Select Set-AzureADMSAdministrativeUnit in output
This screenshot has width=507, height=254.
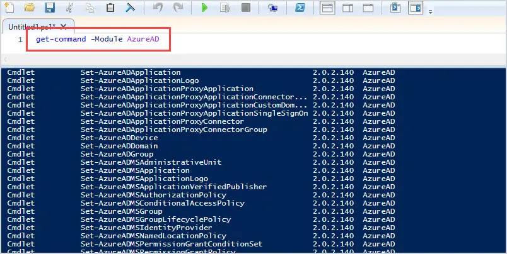(x=151, y=162)
